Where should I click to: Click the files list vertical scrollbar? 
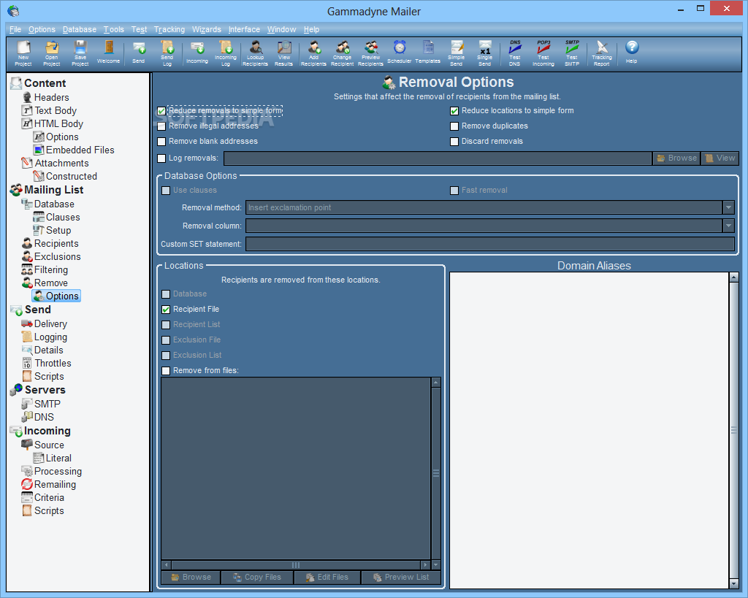pyautogui.click(x=435, y=473)
